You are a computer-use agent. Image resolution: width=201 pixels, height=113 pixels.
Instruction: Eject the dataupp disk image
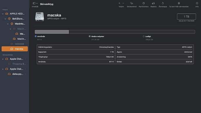coord(25,74)
